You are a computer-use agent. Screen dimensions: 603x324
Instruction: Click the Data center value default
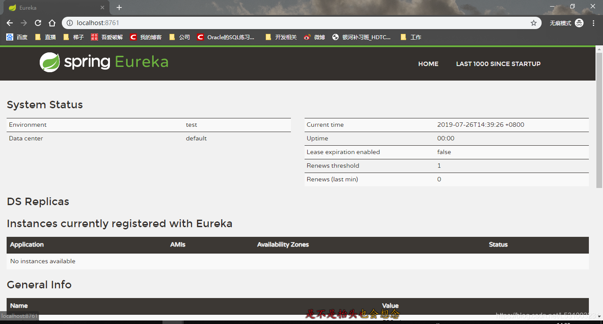[196, 139]
